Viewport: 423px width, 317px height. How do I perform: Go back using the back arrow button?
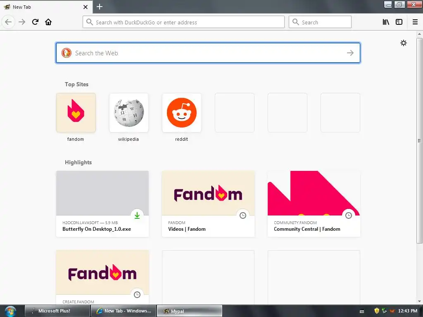8,22
